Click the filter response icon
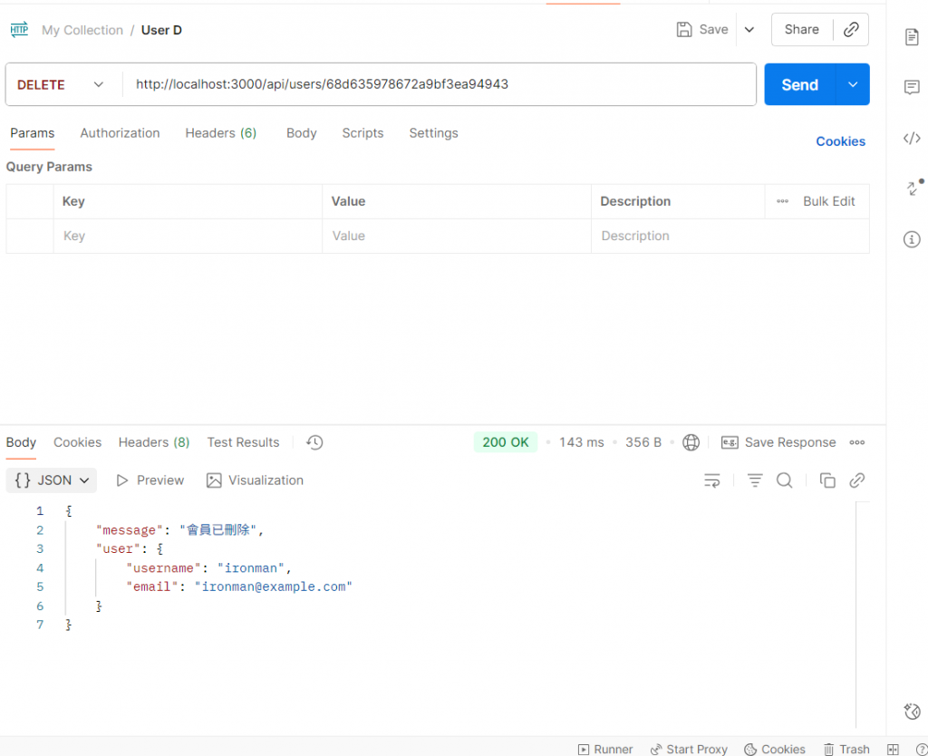This screenshot has width=928, height=756. 755,480
